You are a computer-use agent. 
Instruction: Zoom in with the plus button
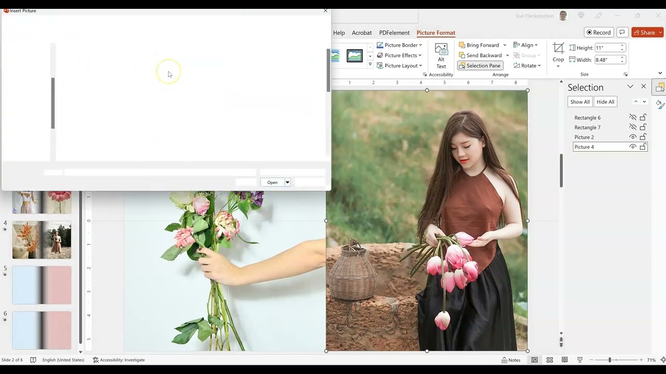pyautogui.click(x=642, y=360)
